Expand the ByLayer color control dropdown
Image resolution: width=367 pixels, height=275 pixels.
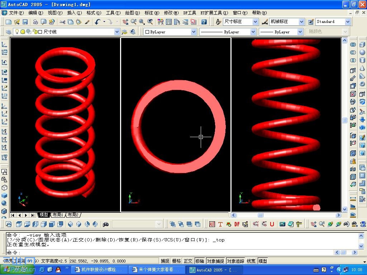[x=194, y=32]
